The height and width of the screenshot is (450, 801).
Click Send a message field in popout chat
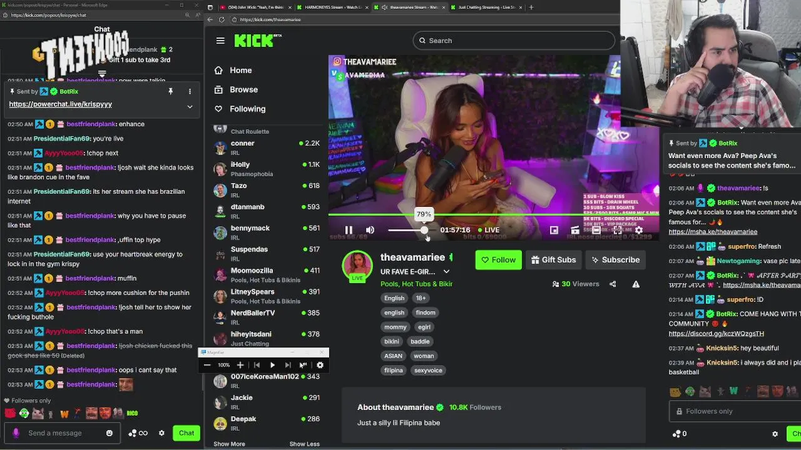point(63,433)
